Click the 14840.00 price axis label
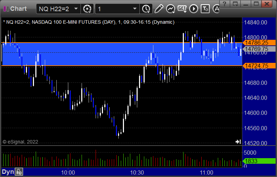277x177 pixels. coord(255,22)
